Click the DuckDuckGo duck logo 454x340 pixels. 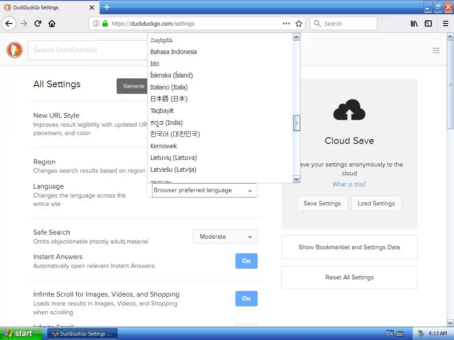click(x=15, y=50)
